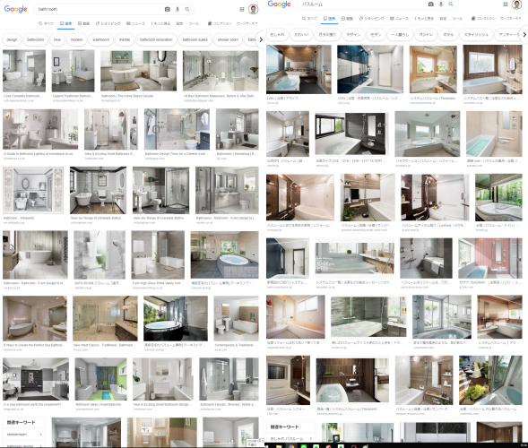This screenshot has height=448, width=528.
Task: Filter by the おしゃれ chip
Action: (277, 34)
